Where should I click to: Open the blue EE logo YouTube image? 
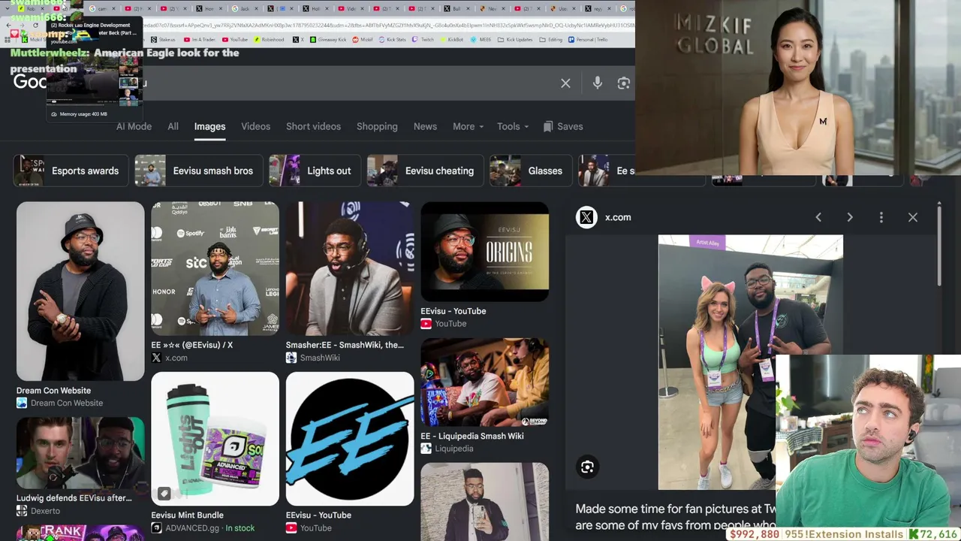point(350,439)
